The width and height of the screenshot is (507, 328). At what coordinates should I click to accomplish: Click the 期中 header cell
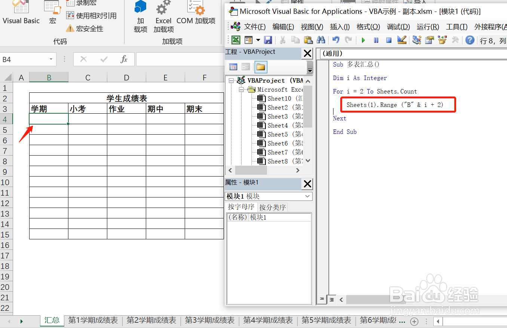pos(165,109)
